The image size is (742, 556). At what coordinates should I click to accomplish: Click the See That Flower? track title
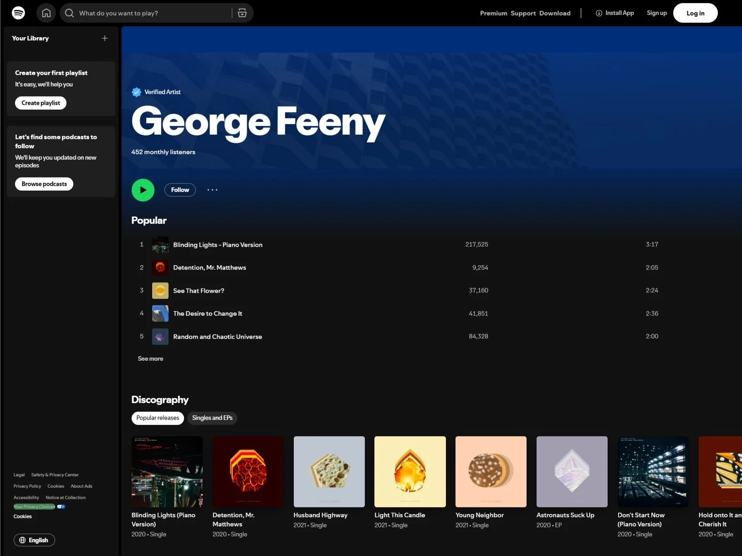point(199,291)
